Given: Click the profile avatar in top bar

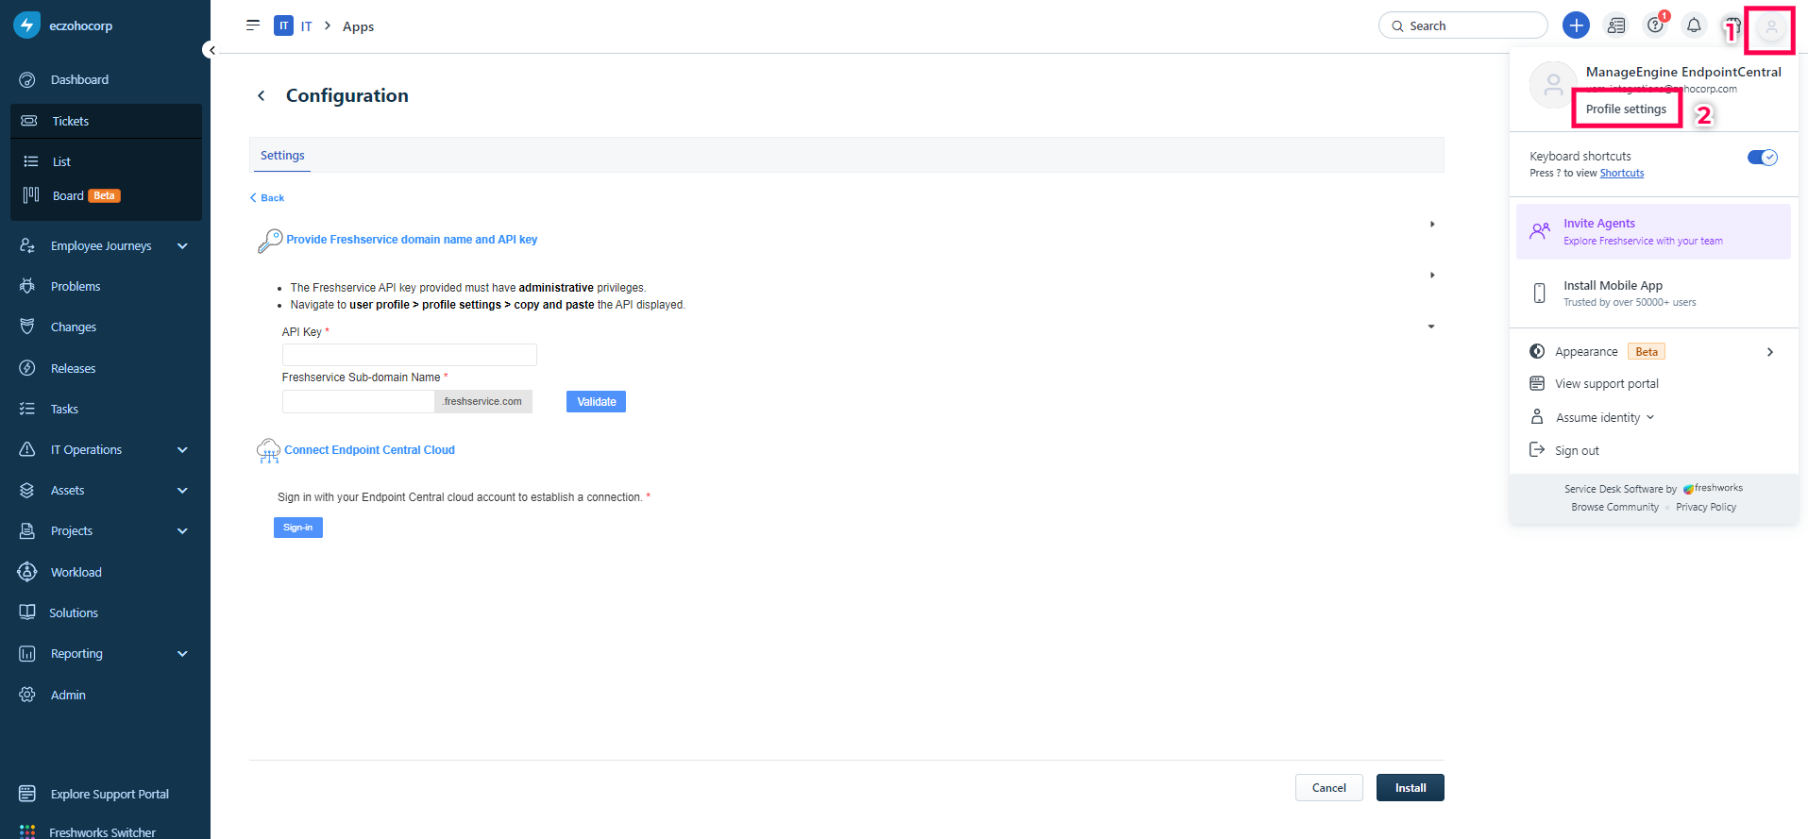Looking at the screenshot, I should 1771,27.
